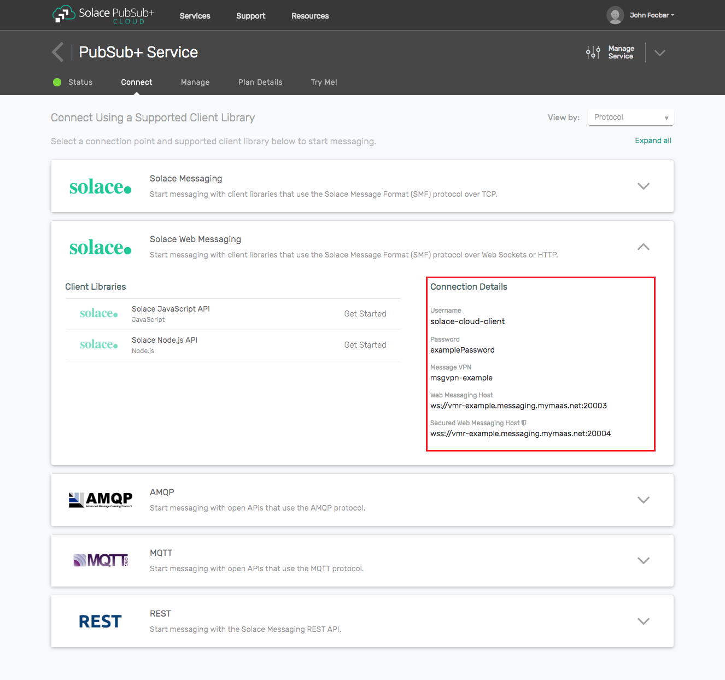Click the MQTT protocol logo
The width and height of the screenshot is (725, 680).
click(100, 560)
